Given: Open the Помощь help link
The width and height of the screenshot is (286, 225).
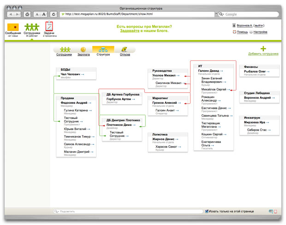Looking at the screenshot, I should click(242, 32).
